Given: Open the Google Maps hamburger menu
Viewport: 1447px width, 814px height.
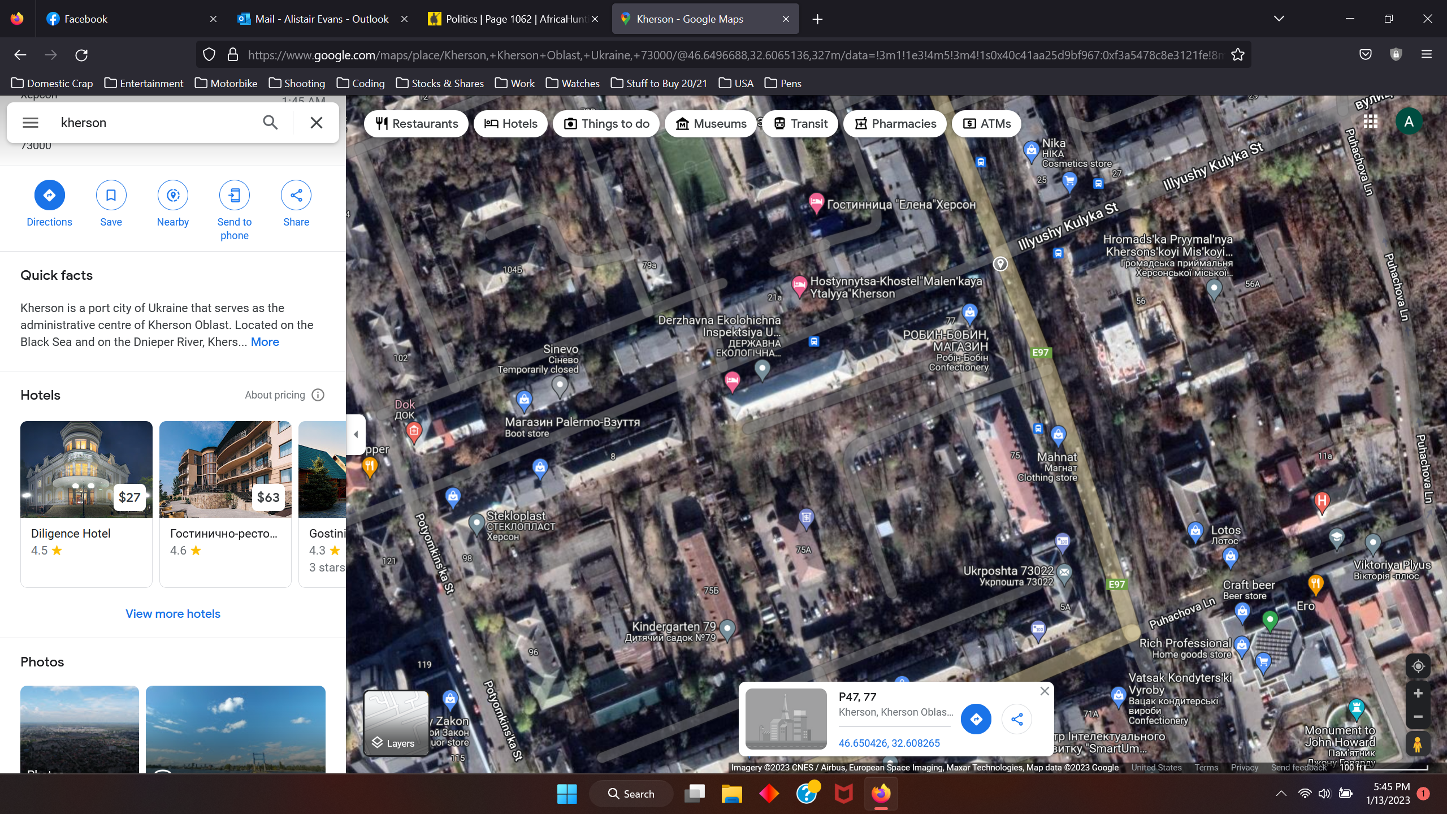Looking at the screenshot, I should coord(31,123).
